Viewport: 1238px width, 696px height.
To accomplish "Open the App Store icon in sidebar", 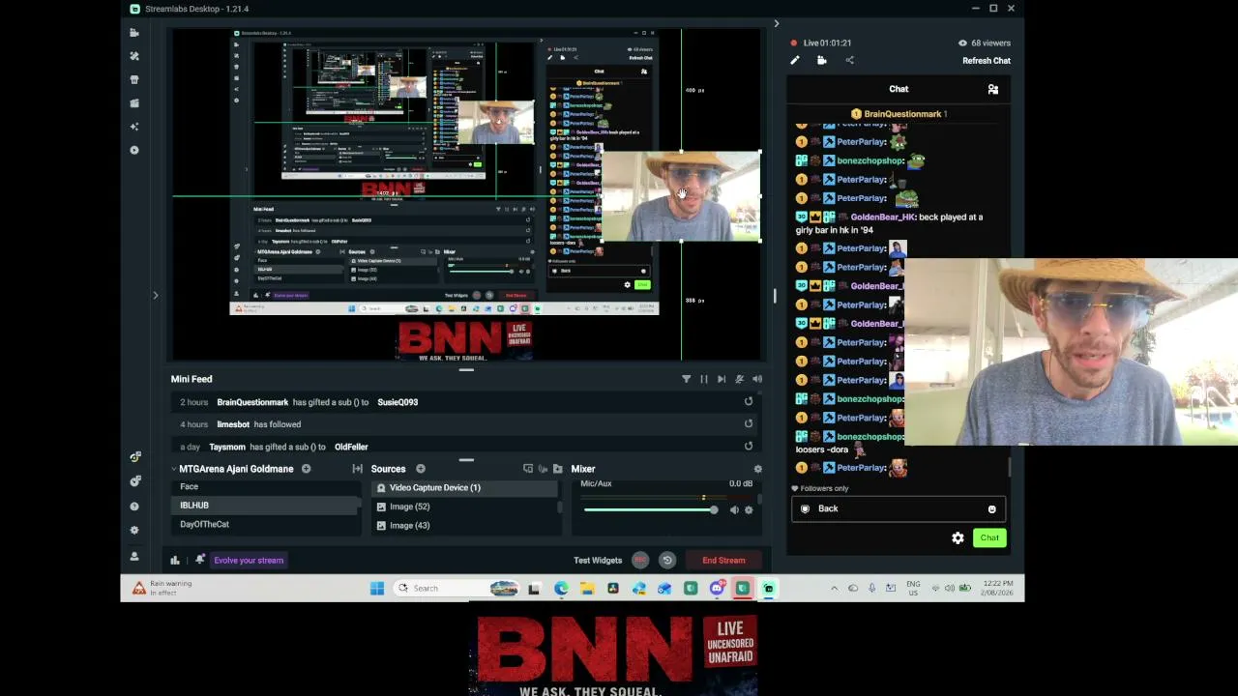I will 134,79.
